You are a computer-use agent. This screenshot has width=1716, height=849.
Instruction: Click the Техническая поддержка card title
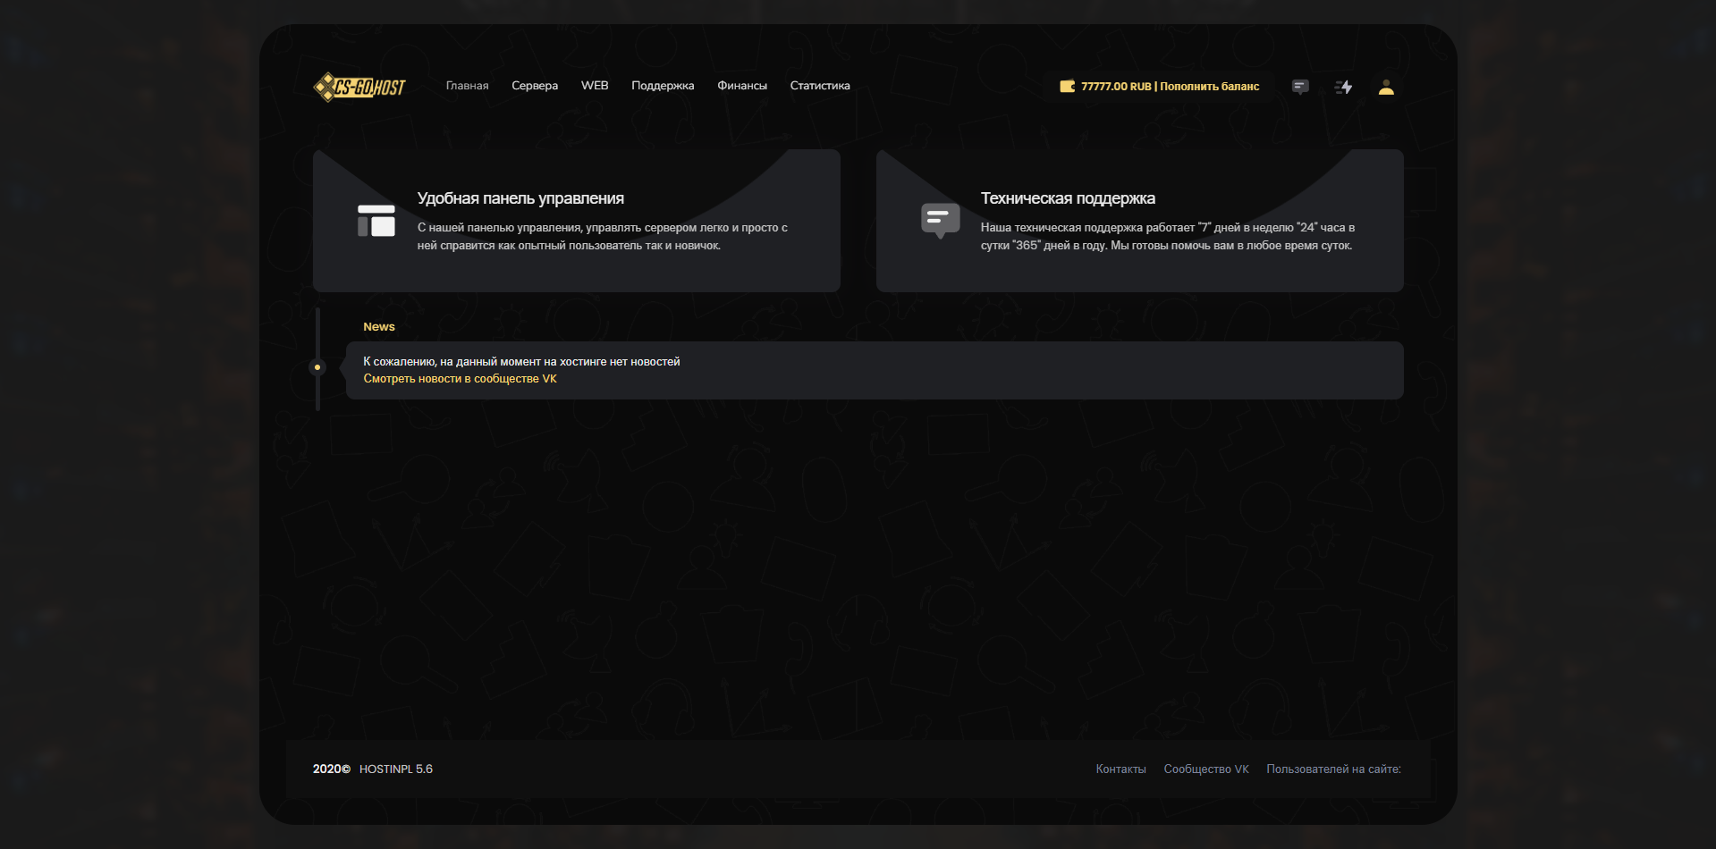[1068, 198]
